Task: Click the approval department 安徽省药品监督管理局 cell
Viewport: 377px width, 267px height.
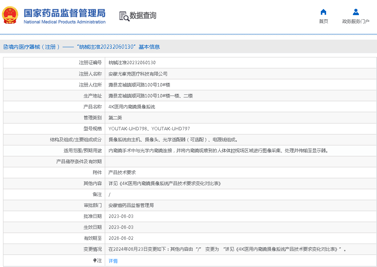Action: point(131,205)
